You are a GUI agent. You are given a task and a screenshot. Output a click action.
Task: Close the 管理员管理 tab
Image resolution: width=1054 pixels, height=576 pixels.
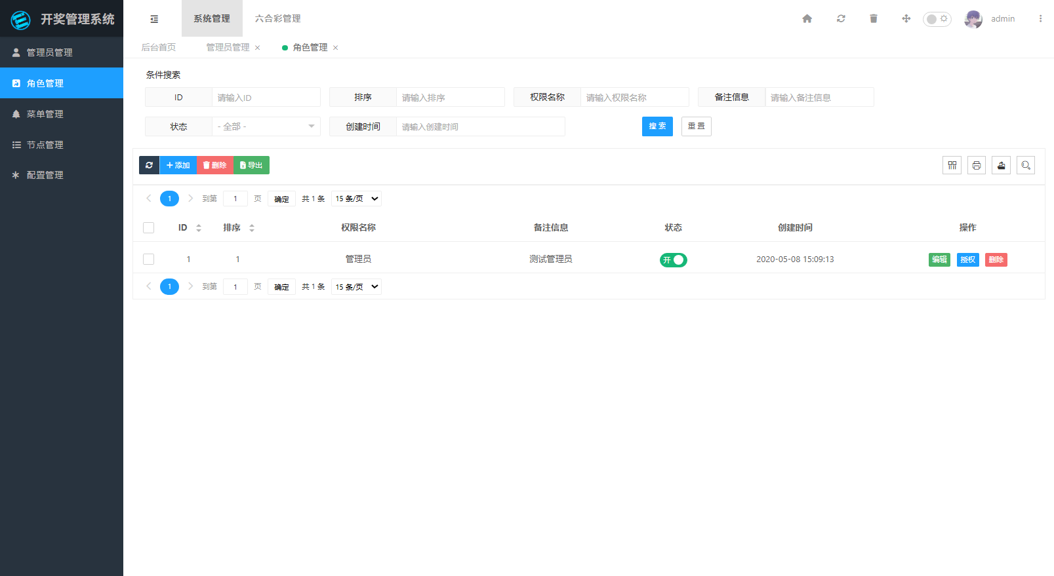(258, 48)
